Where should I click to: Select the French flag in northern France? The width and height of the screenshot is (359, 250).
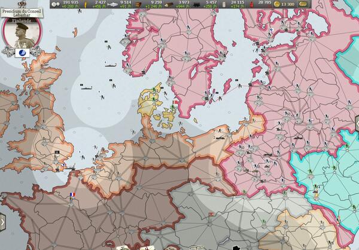pyautogui.click(x=72, y=195)
